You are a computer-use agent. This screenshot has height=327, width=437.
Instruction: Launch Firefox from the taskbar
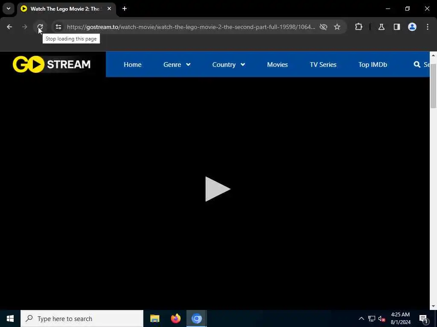pyautogui.click(x=175, y=318)
